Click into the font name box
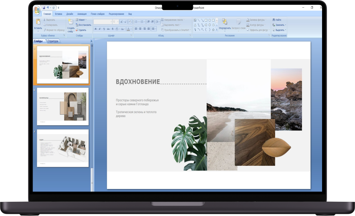The width and height of the screenshot is (355, 216). (103, 22)
